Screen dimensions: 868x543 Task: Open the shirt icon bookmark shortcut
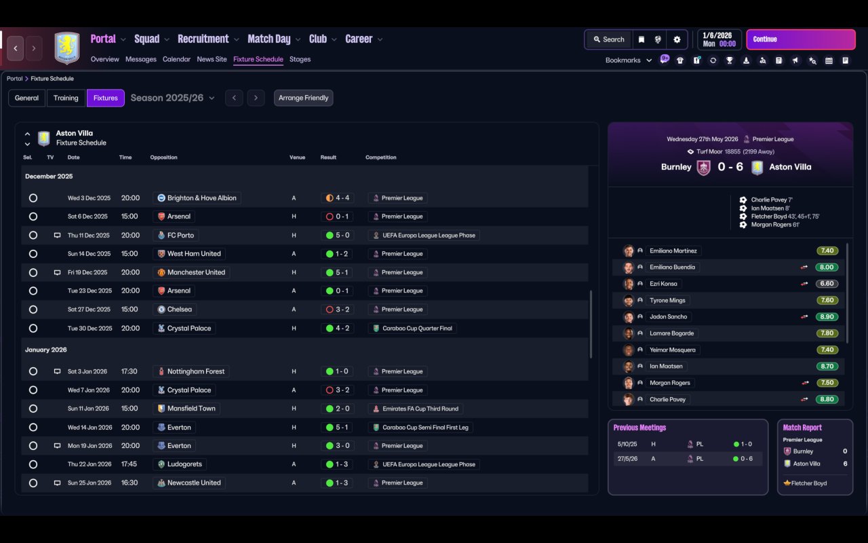coord(680,60)
